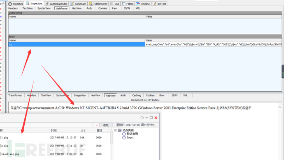Click the APITest icon
284x160 pixels.
tap(154, 4)
